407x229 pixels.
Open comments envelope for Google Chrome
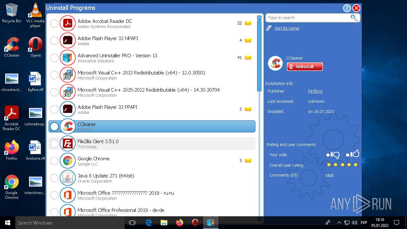pyautogui.click(x=248, y=161)
